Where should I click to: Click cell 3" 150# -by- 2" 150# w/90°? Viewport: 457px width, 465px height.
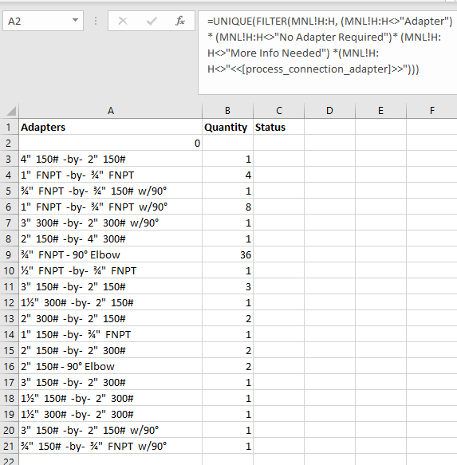pos(111,430)
